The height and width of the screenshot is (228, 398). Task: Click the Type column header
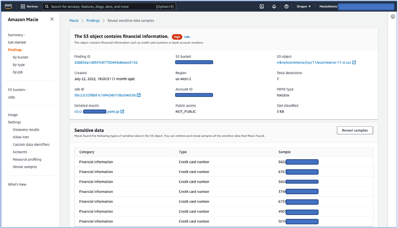tap(183, 152)
